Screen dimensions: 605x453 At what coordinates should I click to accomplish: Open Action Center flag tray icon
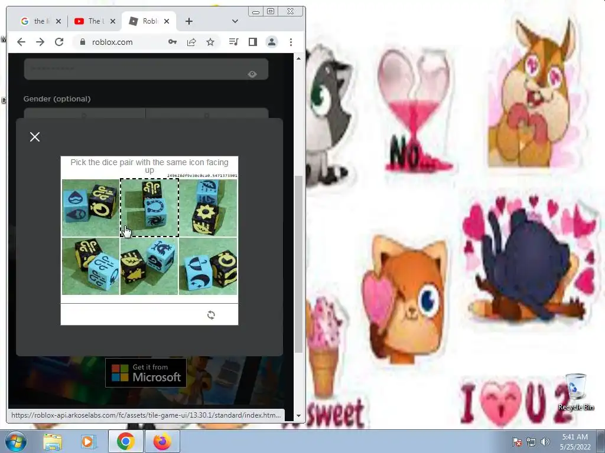click(517, 442)
